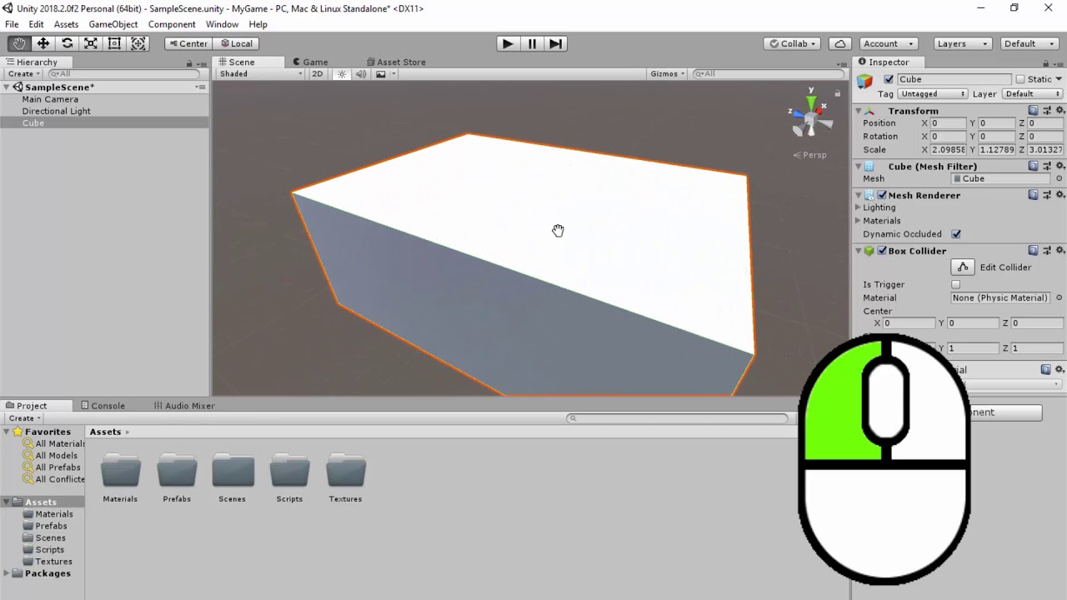Open the Layers dropdown
1067x600 pixels.
point(961,43)
